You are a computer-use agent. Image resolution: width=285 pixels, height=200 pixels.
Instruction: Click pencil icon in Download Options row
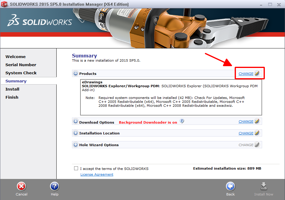click(x=257, y=121)
